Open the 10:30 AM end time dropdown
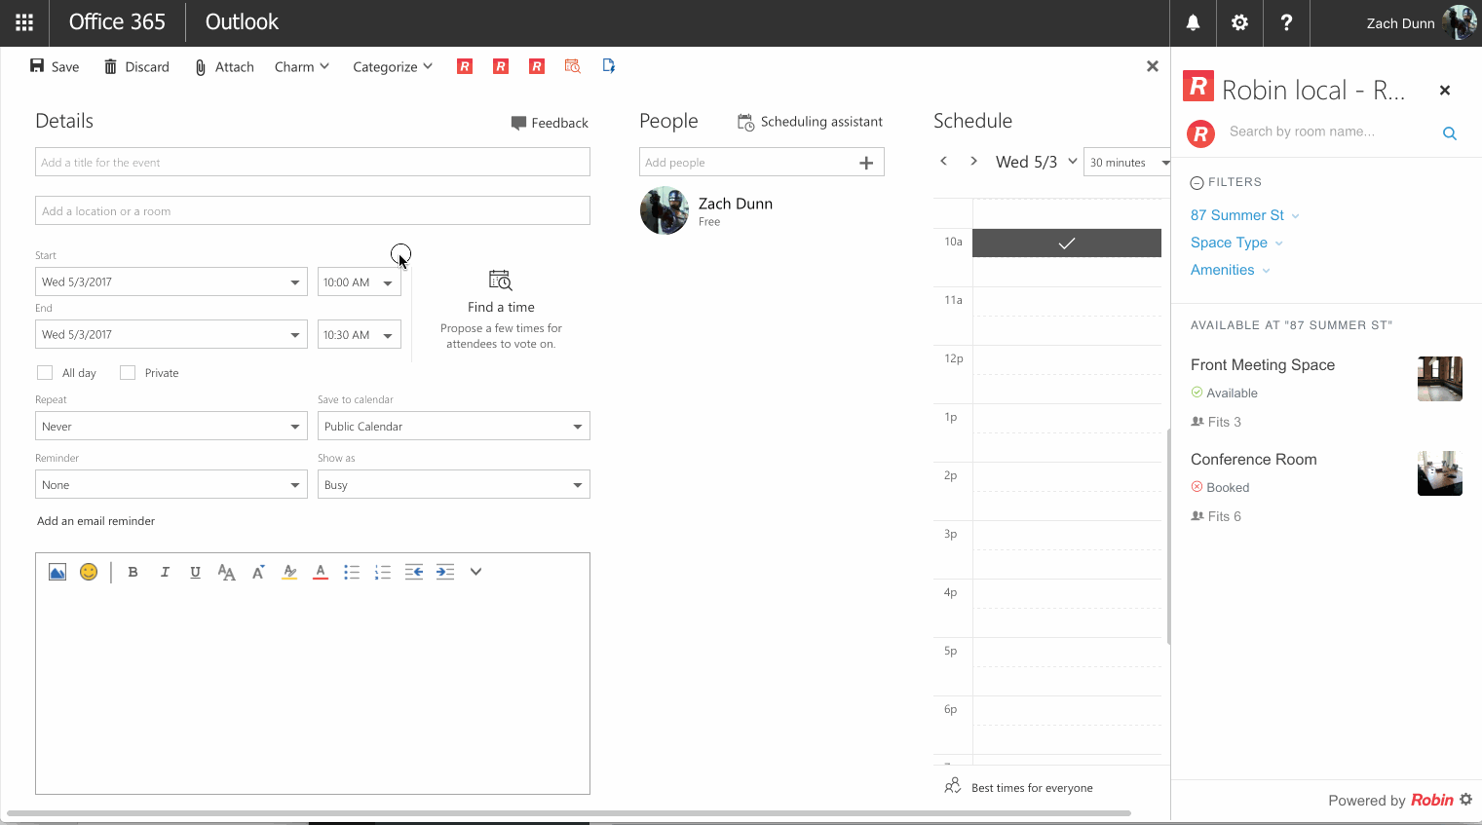 (360, 334)
